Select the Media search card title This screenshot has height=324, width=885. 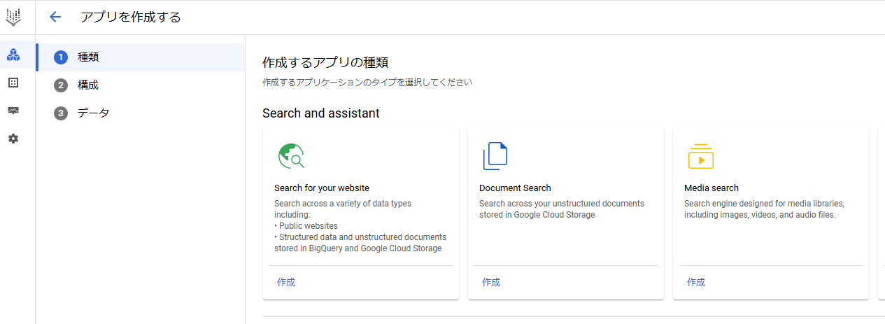point(711,188)
